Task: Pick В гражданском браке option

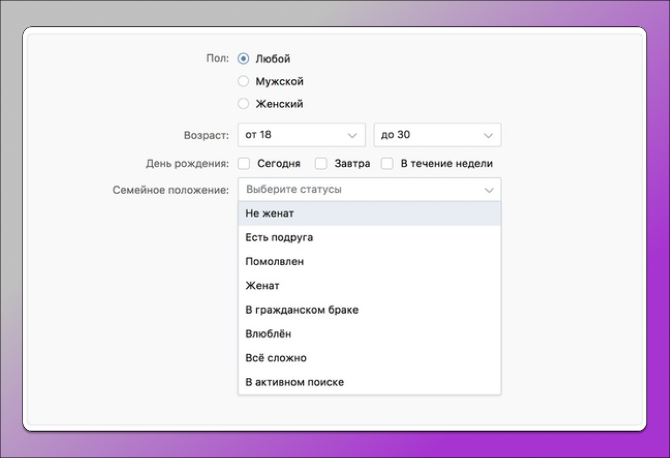Action: tap(302, 309)
